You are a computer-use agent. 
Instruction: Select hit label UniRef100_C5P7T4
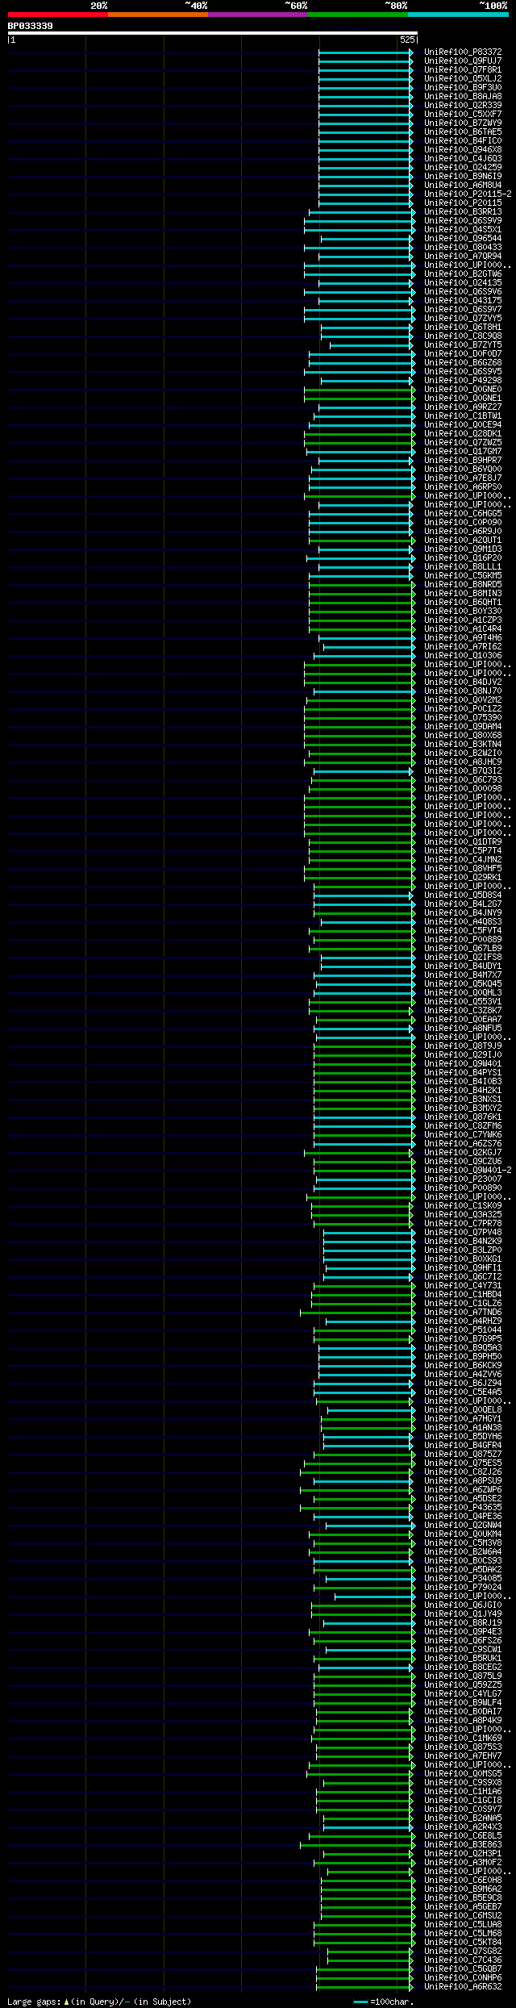point(463,850)
